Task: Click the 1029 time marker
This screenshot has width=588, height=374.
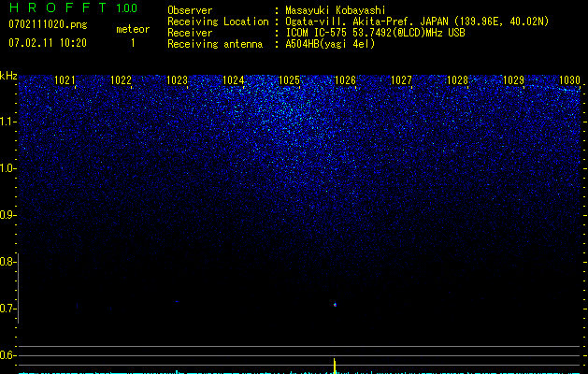Action: [x=514, y=79]
